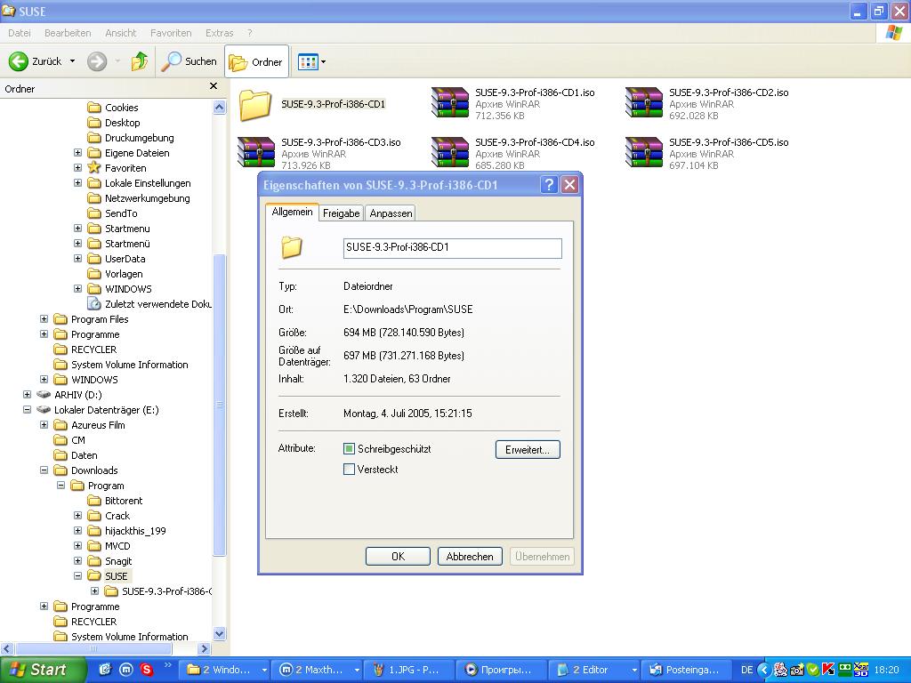Open the views dropdown arrow

[x=323, y=61]
